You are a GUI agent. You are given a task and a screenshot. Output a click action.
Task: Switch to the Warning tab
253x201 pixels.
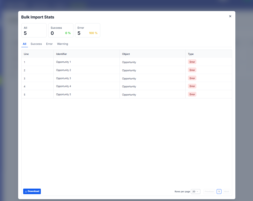[x=62, y=44]
